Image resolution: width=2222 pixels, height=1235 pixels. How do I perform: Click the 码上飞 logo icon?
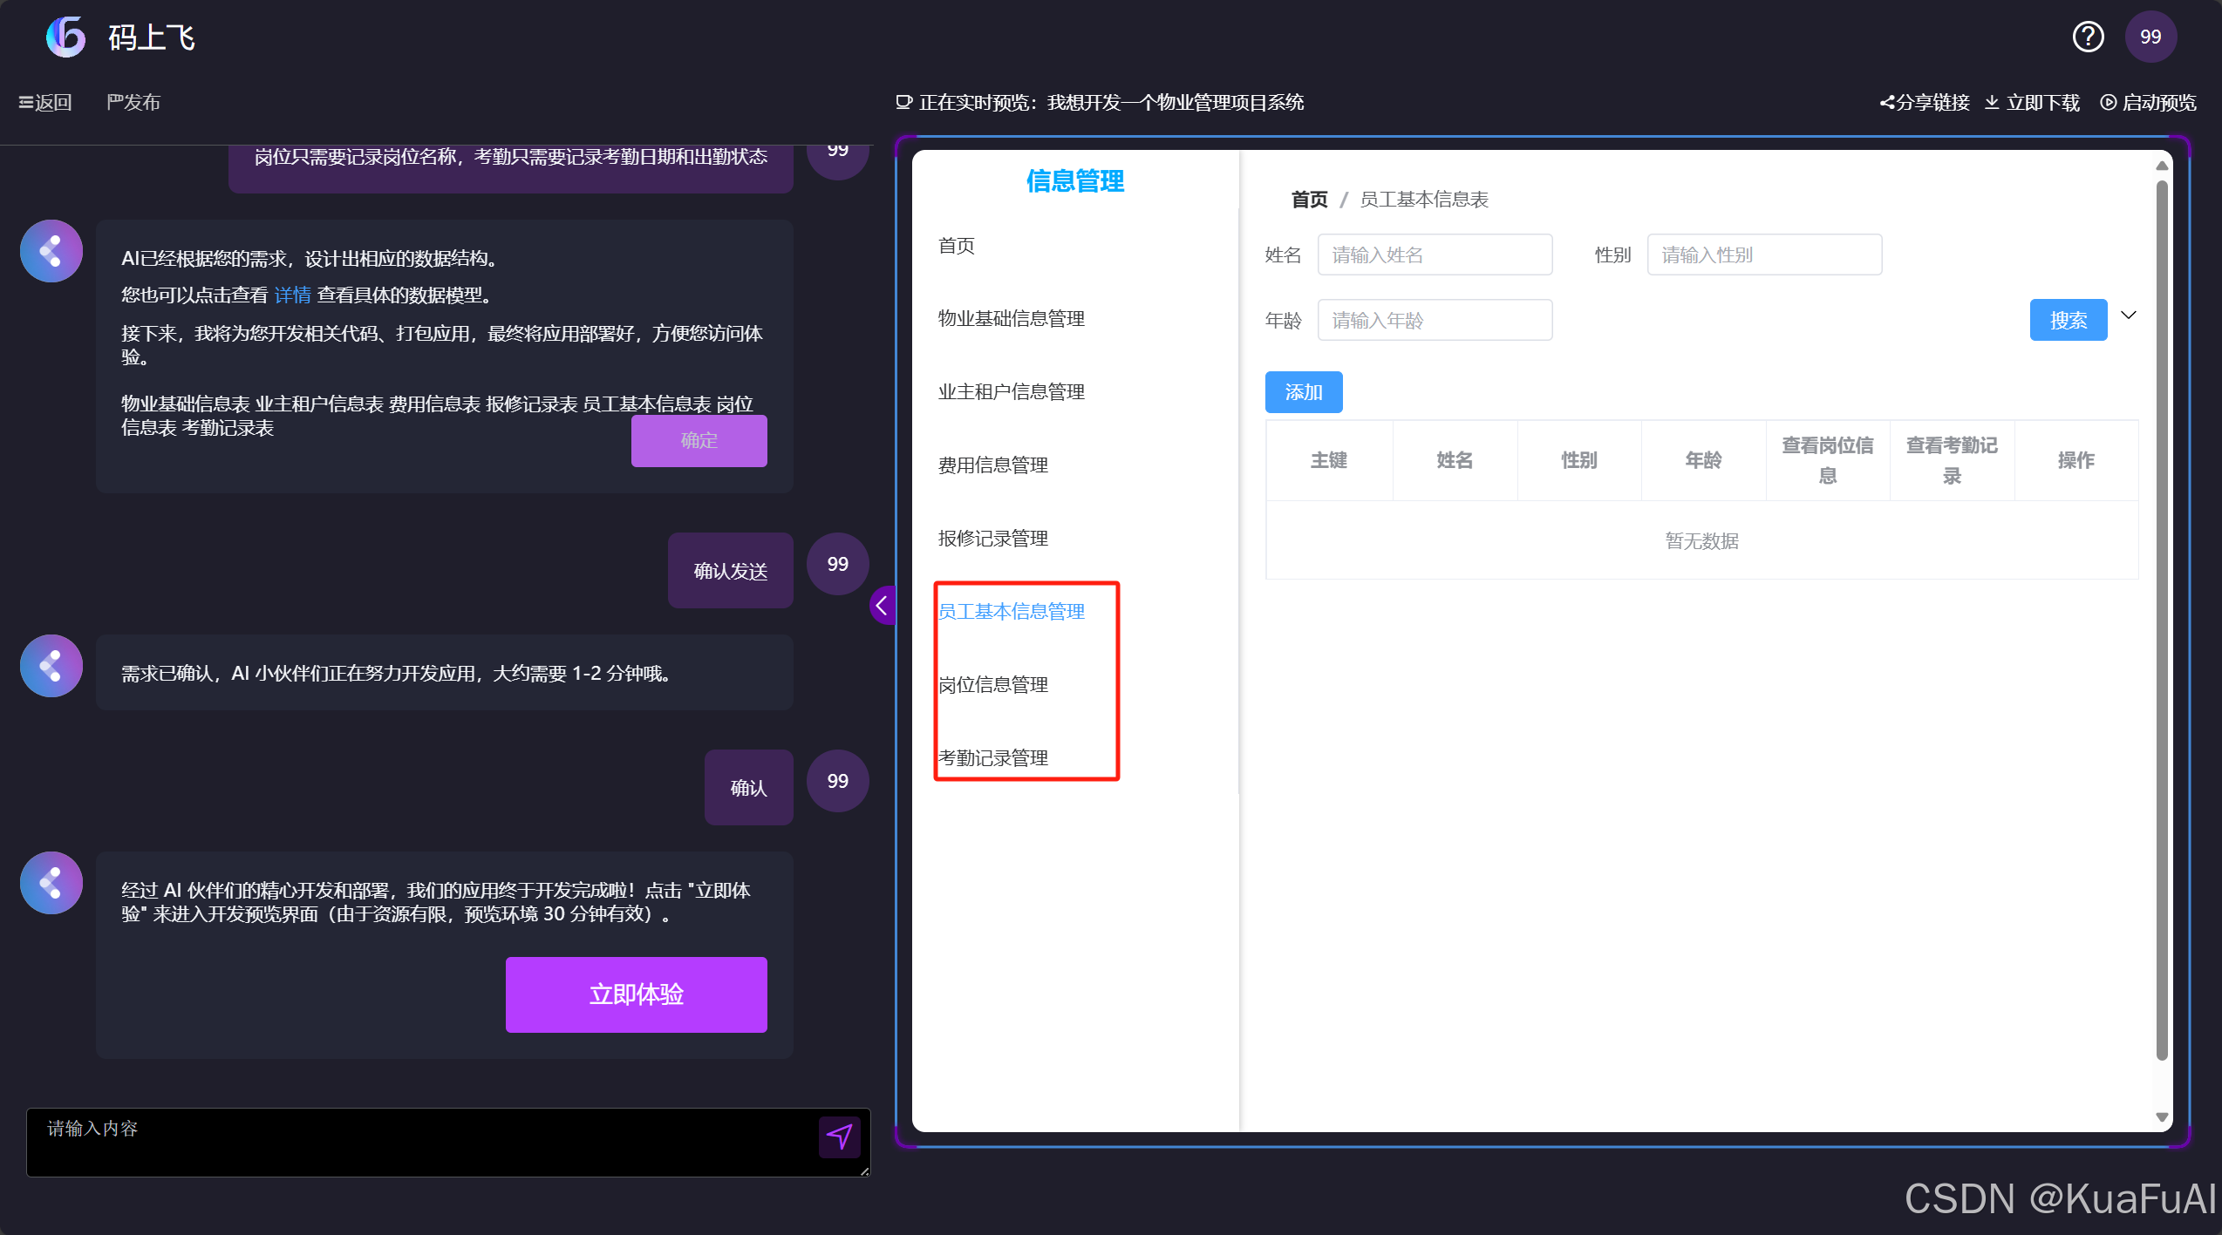coord(65,37)
